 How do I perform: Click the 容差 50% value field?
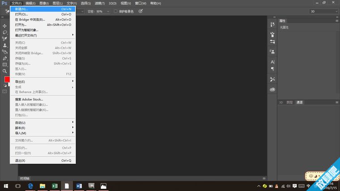pos(101,12)
